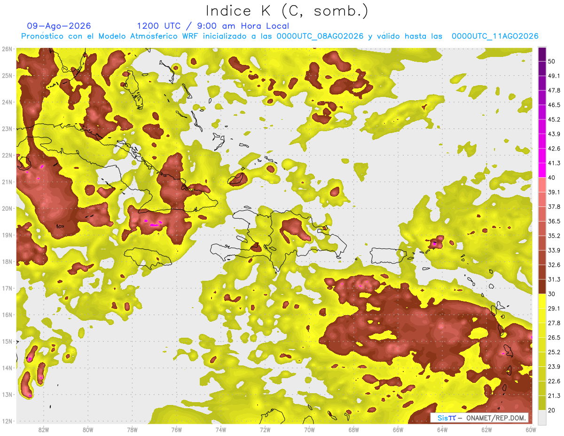Click the latitude label "17N"
Viewport: 564px width, 436px height.
[x=7, y=288]
